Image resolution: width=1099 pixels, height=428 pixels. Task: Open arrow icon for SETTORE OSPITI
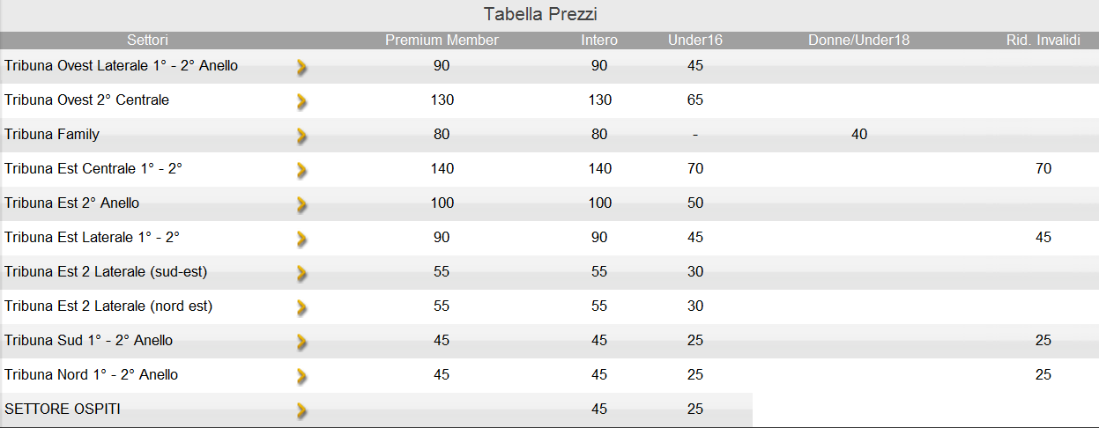301,410
